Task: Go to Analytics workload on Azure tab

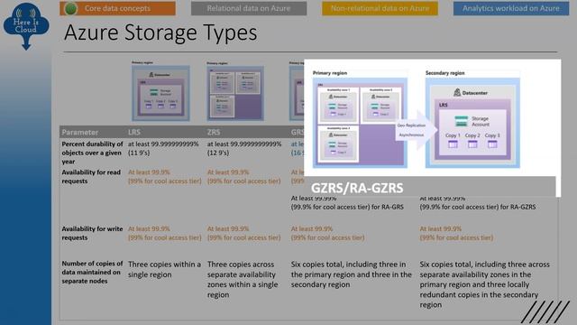Action: tap(511, 8)
